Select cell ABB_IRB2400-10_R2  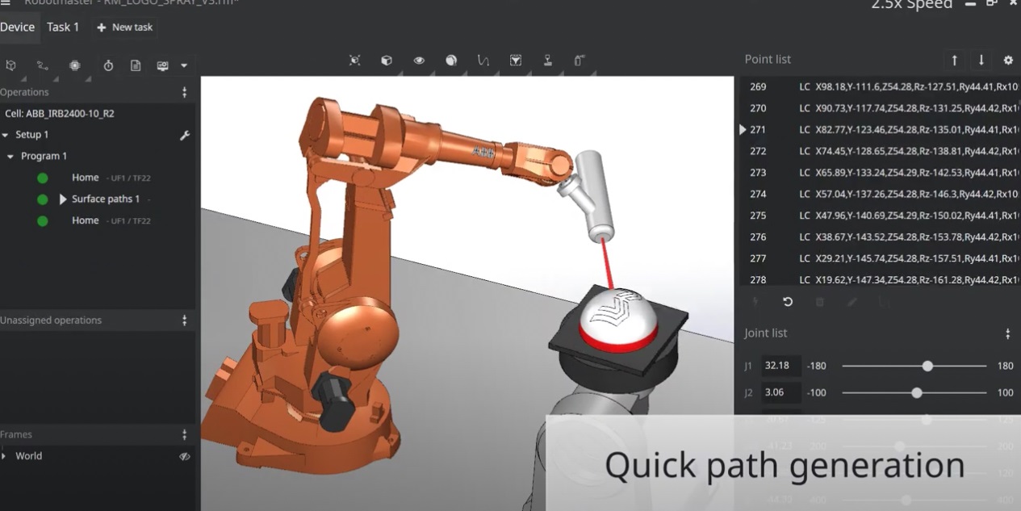click(x=60, y=114)
